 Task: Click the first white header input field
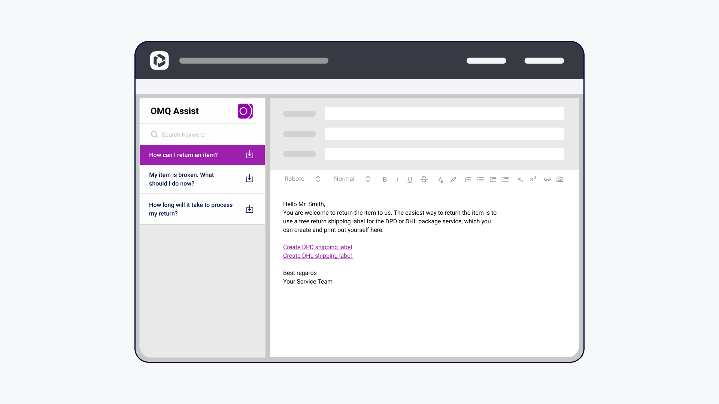tap(444, 114)
